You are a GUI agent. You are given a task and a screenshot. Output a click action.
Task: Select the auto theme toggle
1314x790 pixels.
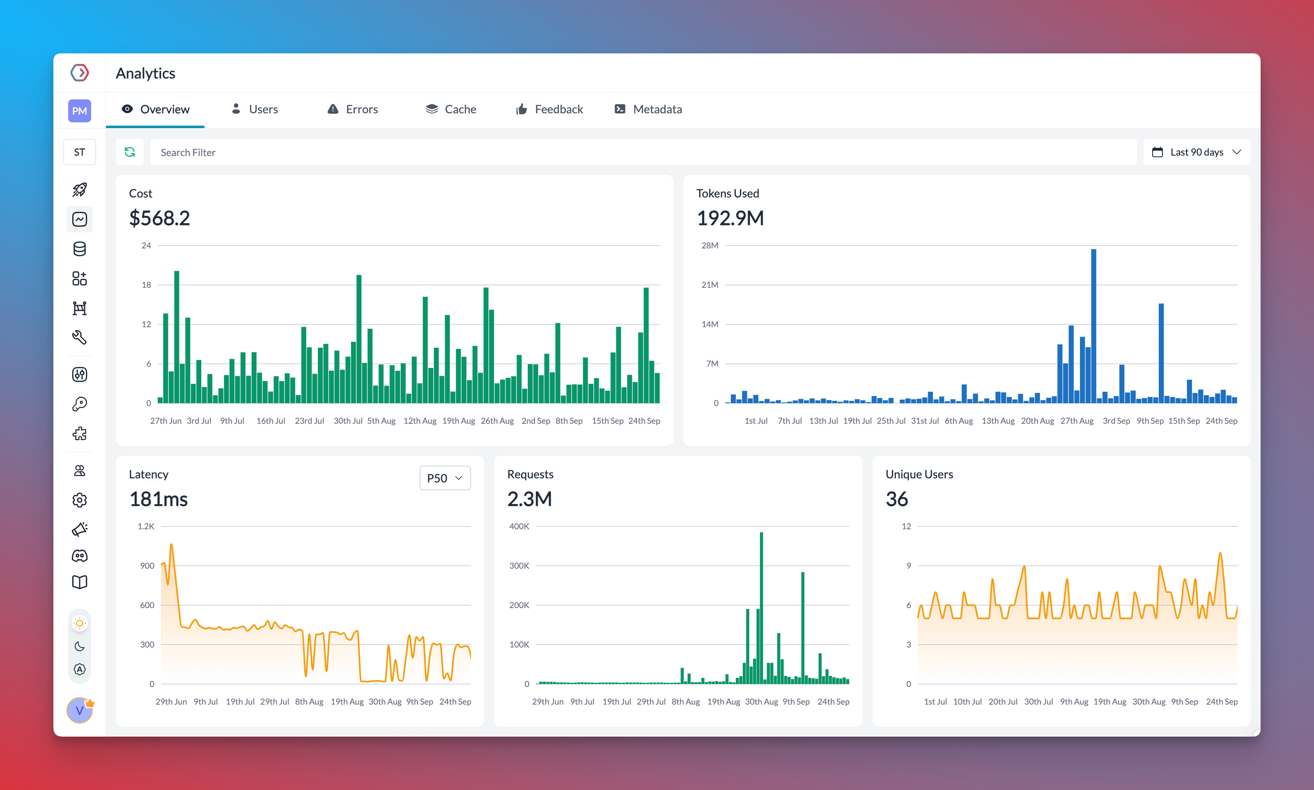click(79, 669)
